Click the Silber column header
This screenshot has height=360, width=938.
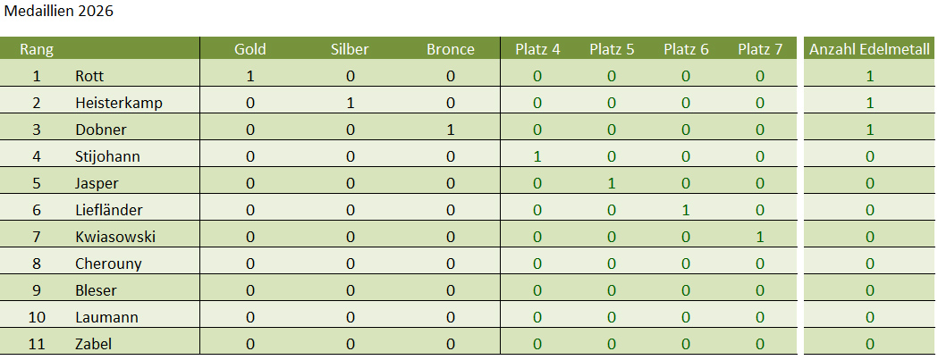point(350,49)
